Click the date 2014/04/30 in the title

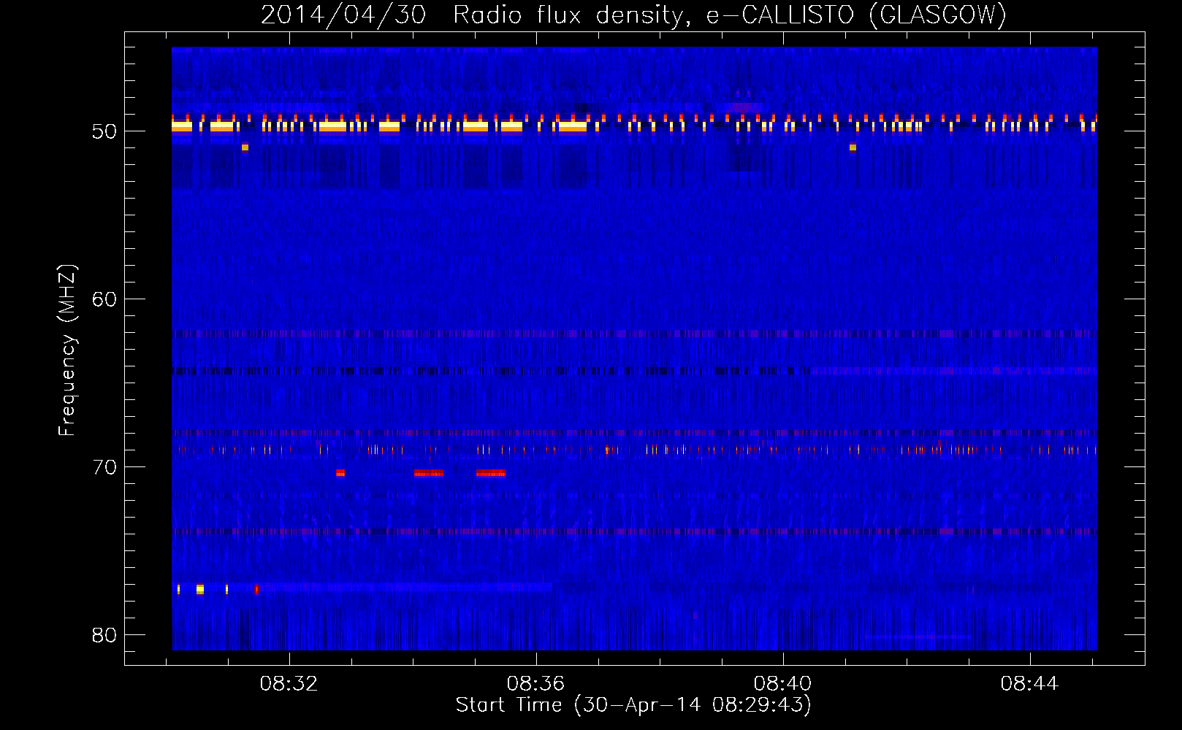click(343, 15)
